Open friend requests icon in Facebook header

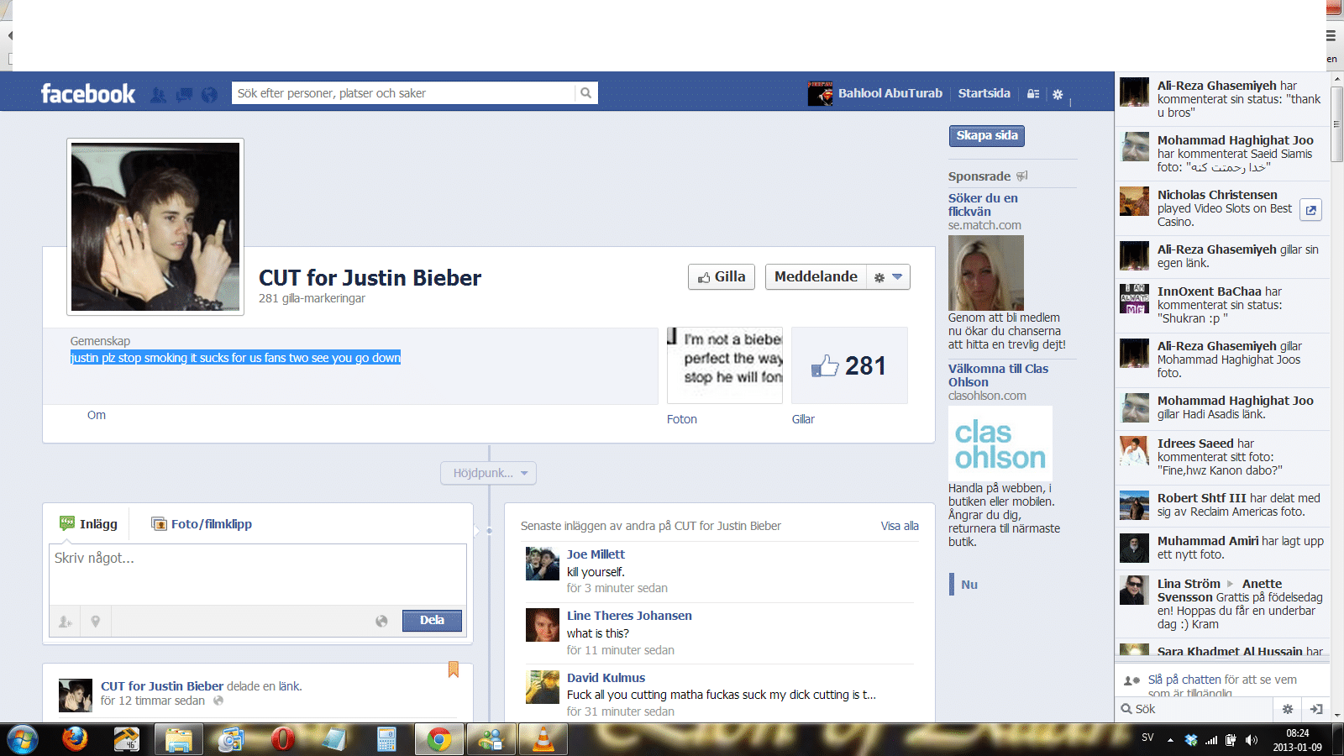point(158,95)
